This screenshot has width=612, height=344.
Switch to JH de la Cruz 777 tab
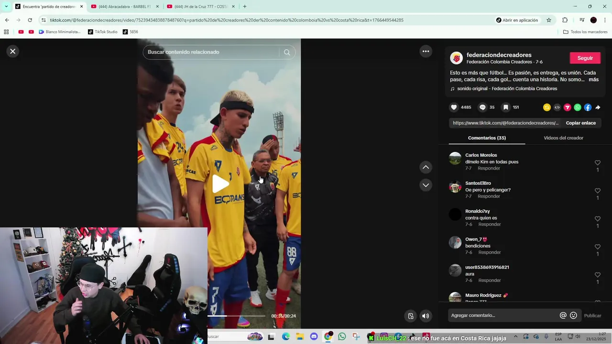point(201,7)
